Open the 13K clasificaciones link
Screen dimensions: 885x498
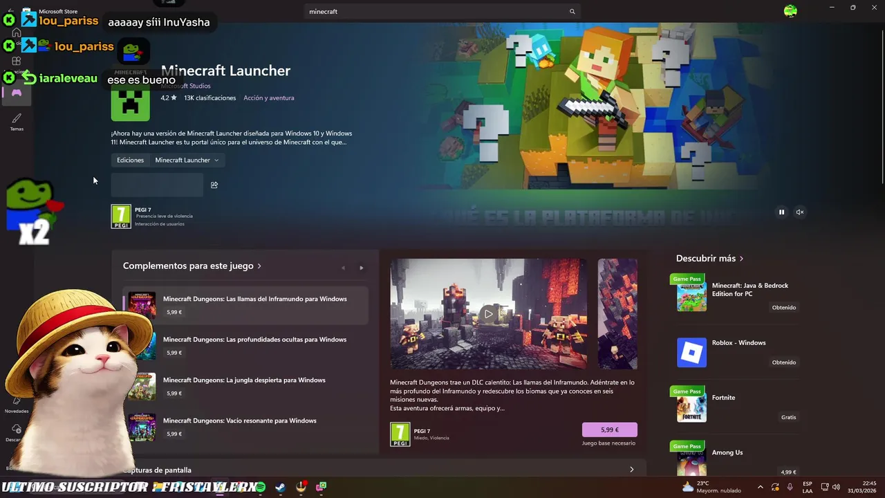[209, 98]
